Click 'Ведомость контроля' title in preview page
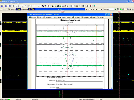Image resolution: width=134 pixels, height=100 pixels. tap(70, 20)
